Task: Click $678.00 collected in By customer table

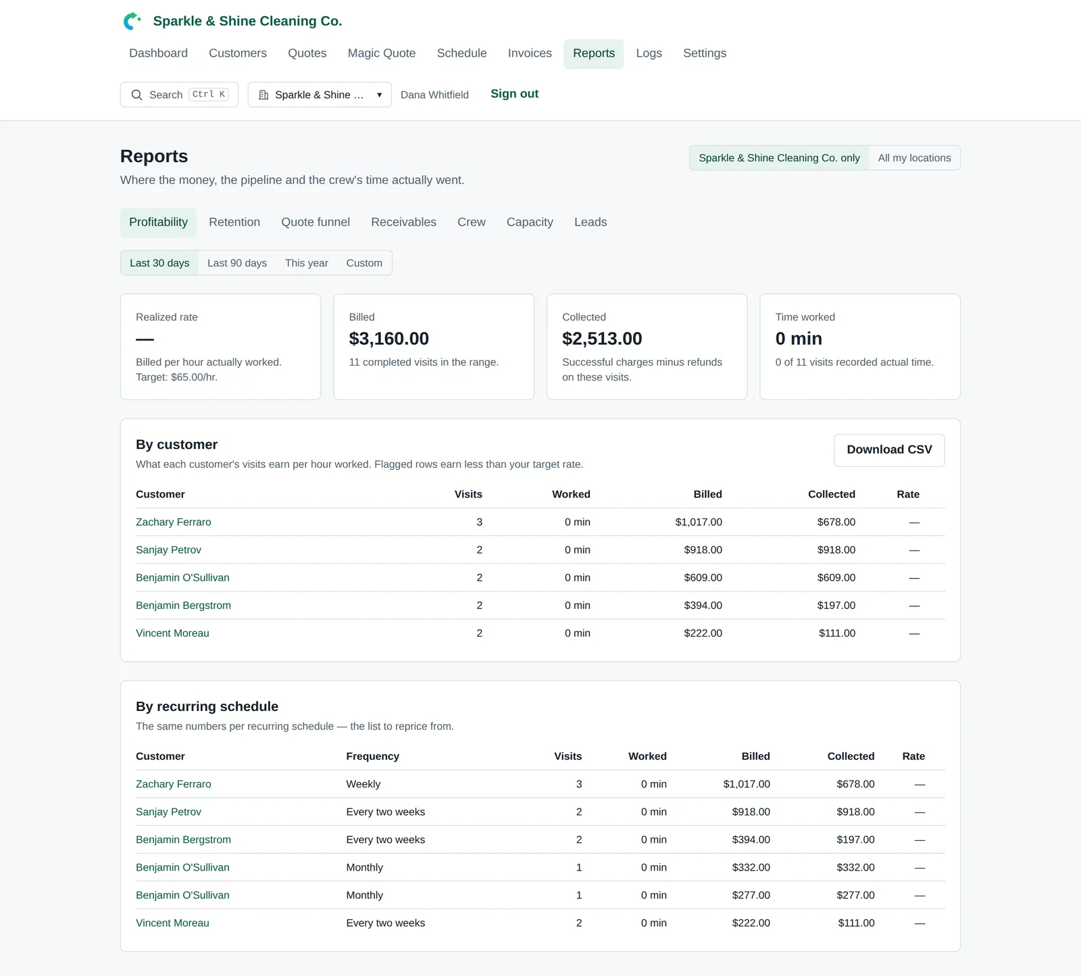Action: pyautogui.click(x=836, y=522)
